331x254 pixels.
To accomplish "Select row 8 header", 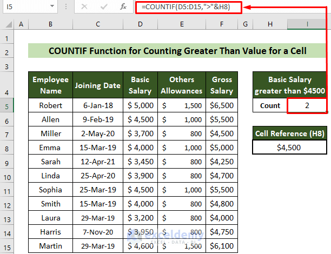I will (7, 147).
